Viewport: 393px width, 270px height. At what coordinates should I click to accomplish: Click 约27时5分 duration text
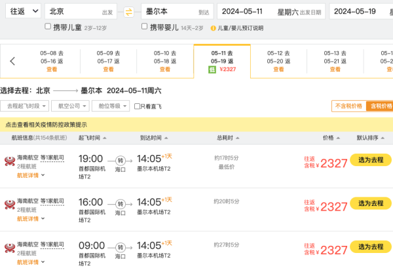(x=227, y=245)
